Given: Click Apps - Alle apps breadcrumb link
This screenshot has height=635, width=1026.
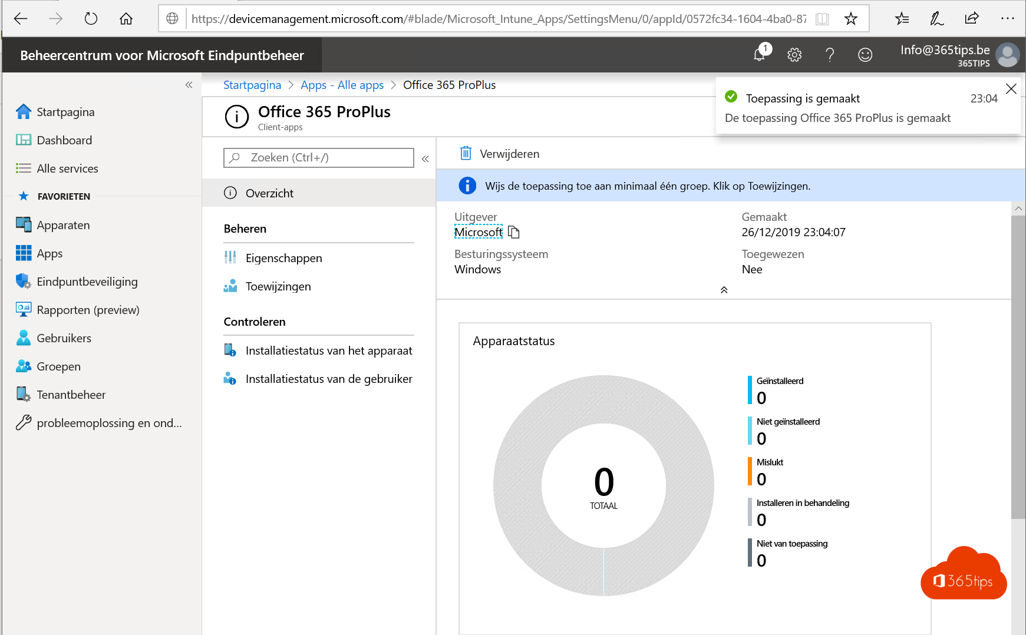Looking at the screenshot, I should (x=342, y=85).
